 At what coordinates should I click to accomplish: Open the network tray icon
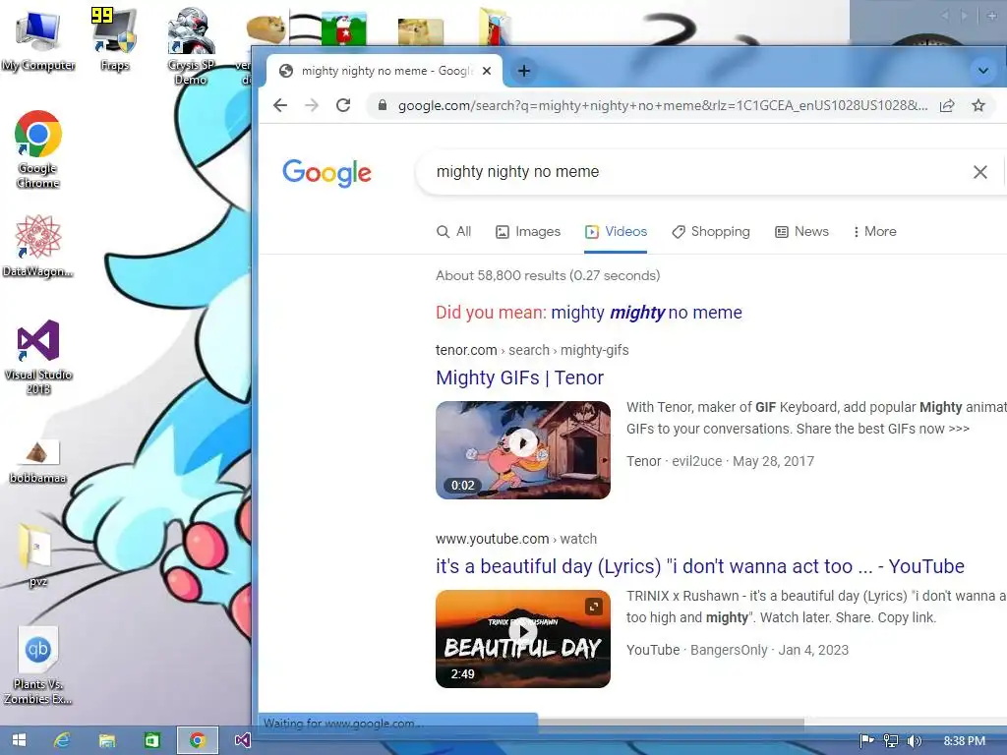point(891,741)
